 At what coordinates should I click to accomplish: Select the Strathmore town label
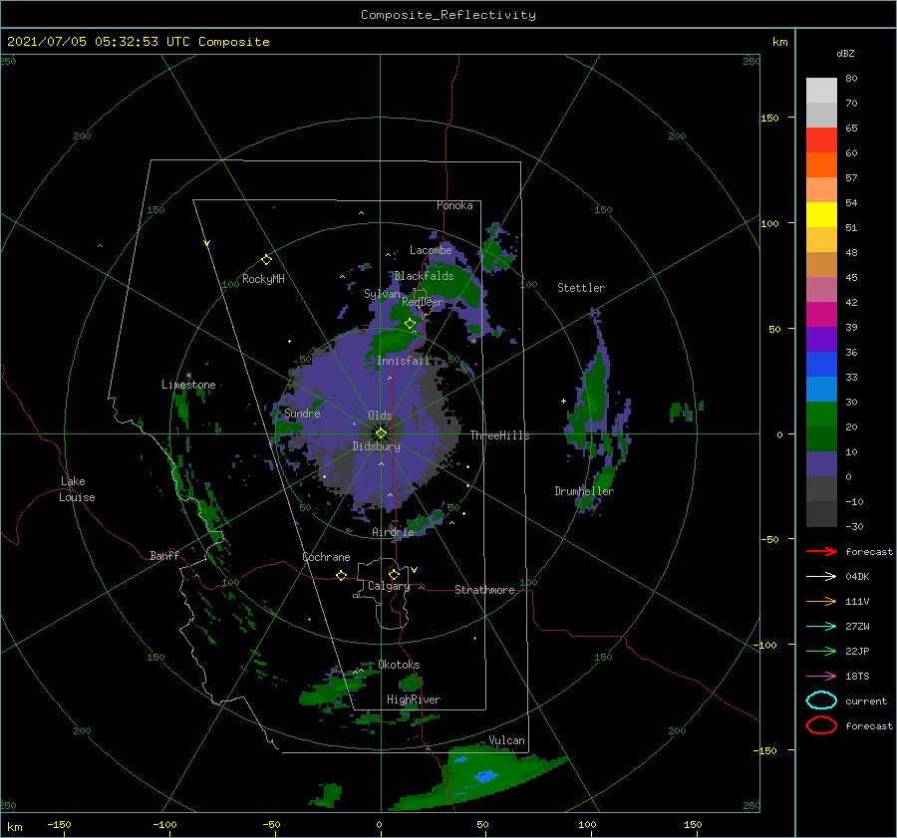coord(484,590)
